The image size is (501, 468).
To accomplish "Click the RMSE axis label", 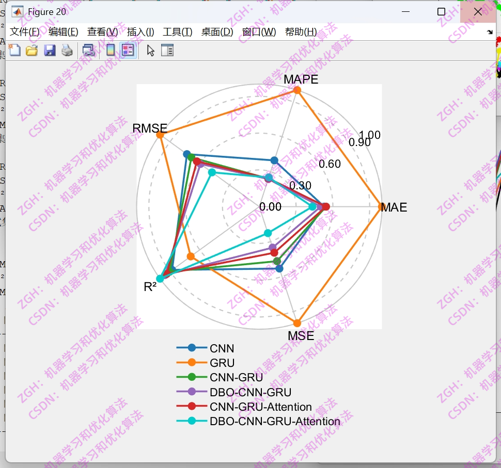I will [x=150, y=128].
